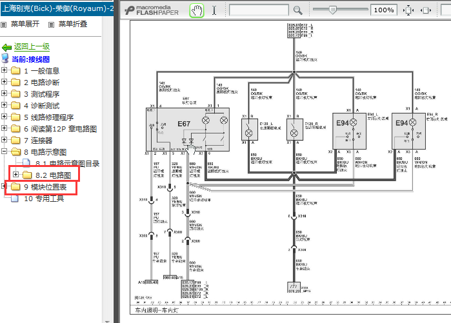Click the zoom slider handle
Image resolution: width=451 pixels, height=323 pixels.
333,10
